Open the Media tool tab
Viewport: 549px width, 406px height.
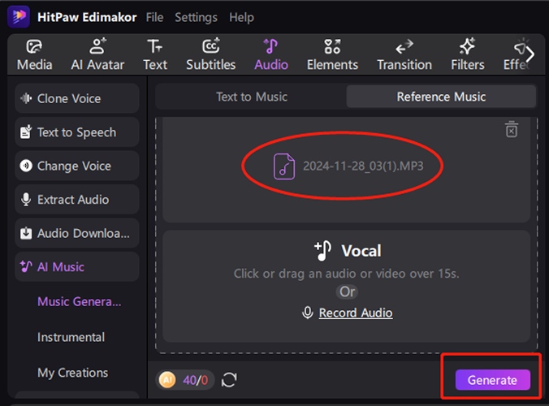[34, 55]
